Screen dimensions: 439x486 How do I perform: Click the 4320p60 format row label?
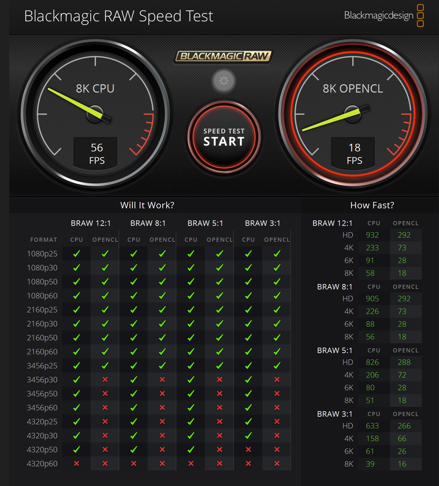42,463
